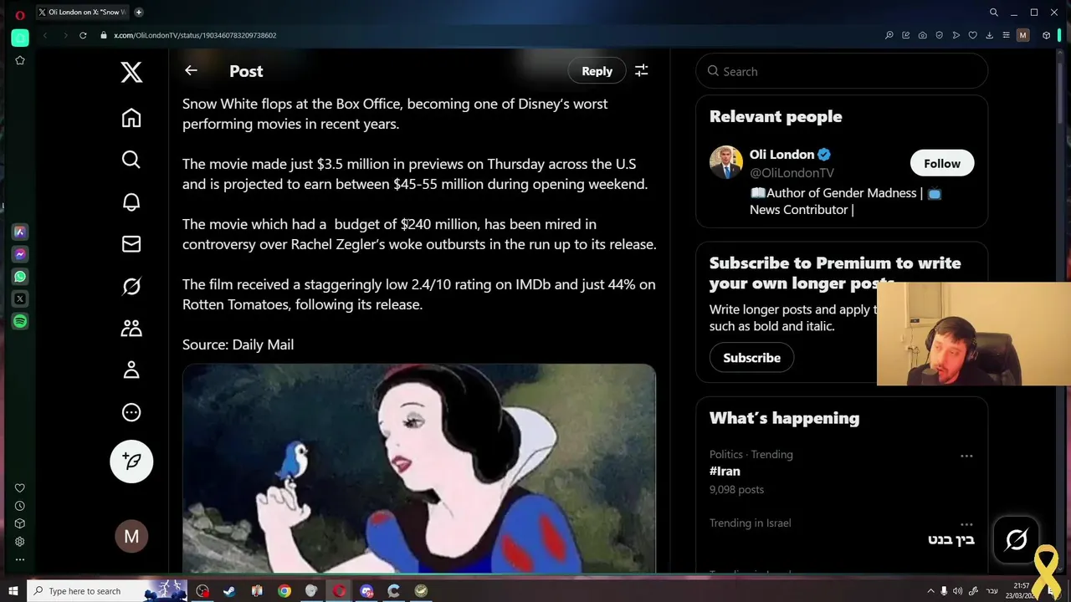
Task: Open Opera Easy Setup sliders icon
Action: tap(1006, 35)
